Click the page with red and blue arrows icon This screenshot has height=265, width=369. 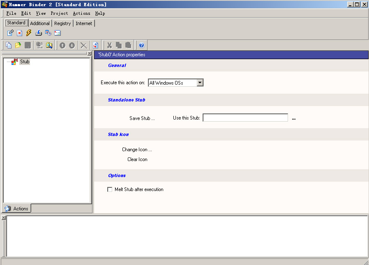96,45
